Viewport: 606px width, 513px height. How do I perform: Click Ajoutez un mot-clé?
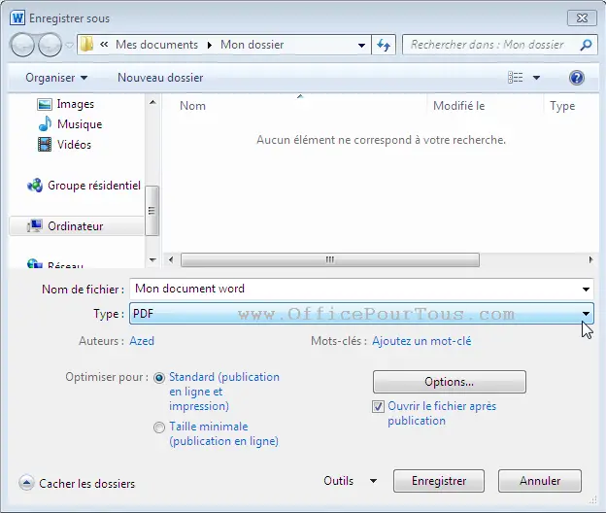[421, 341]
